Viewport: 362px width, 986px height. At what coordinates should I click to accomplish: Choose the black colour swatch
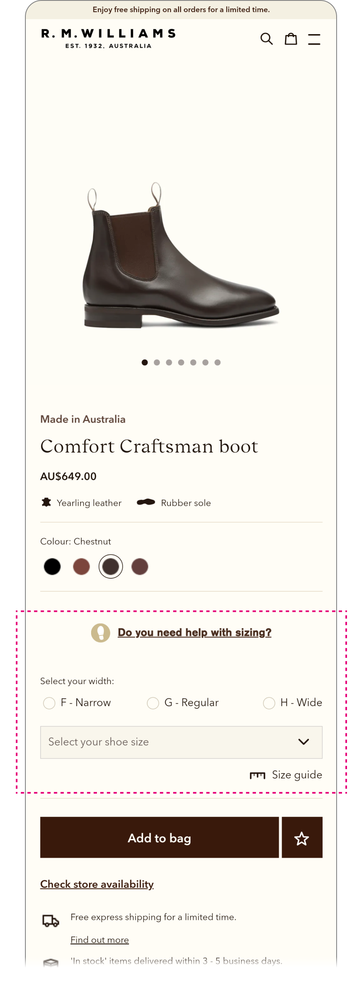click(x=52, y=567)
